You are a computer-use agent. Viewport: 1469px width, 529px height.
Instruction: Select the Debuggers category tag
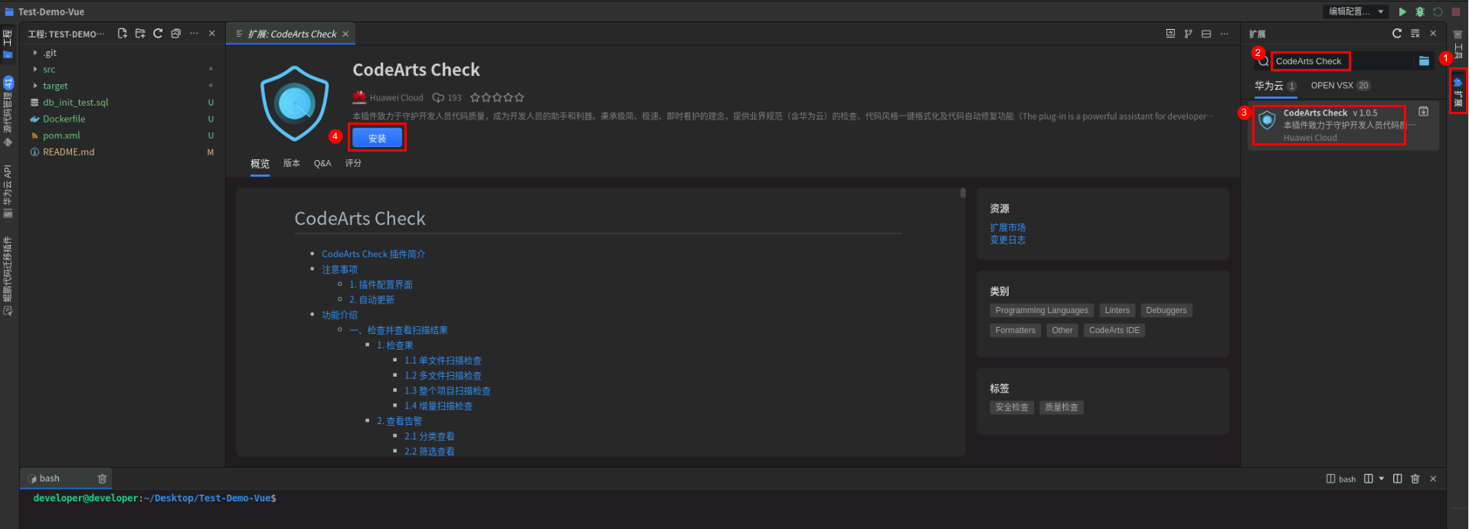pos(1166,310)
